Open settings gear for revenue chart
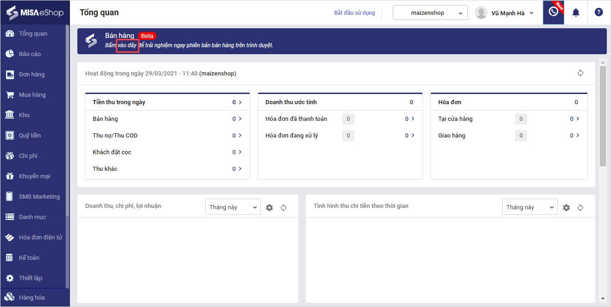This screenshot has height=307, width=611. 270,208
